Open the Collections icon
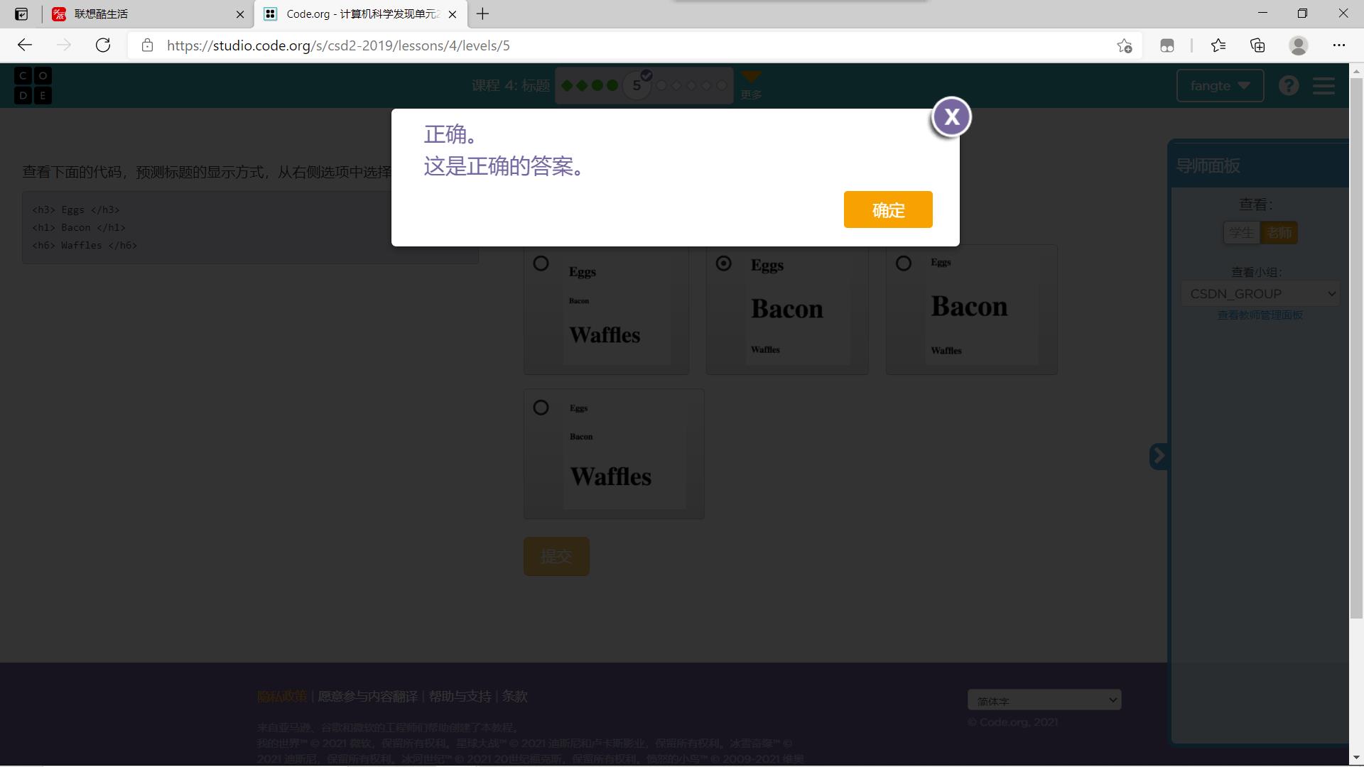 tap(1257, 45)
